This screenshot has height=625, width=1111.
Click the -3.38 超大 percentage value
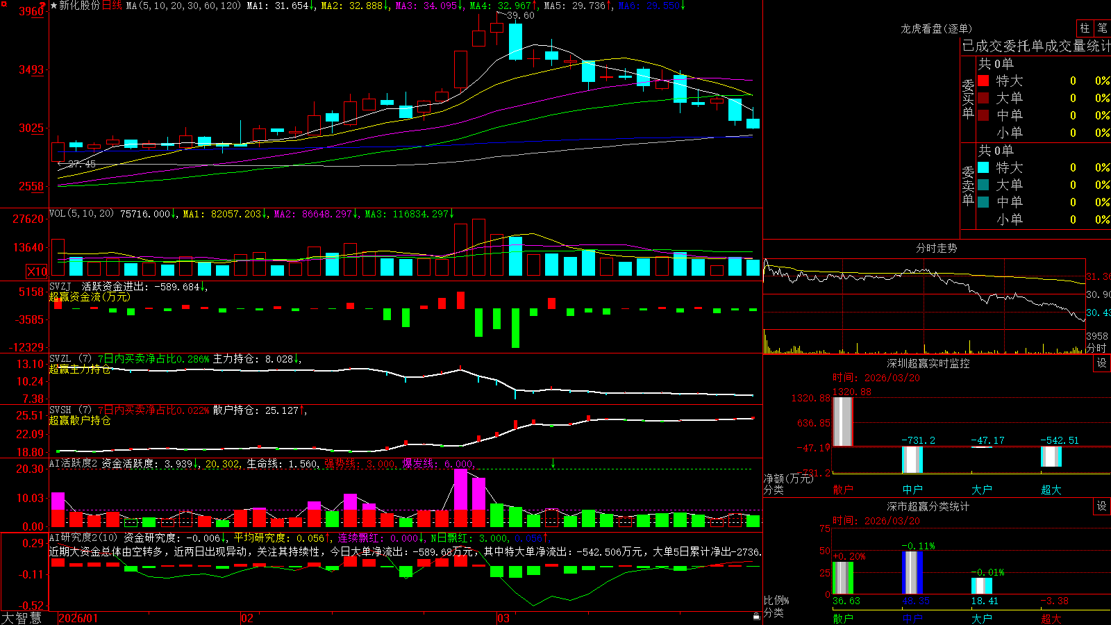pos(1054,601)
